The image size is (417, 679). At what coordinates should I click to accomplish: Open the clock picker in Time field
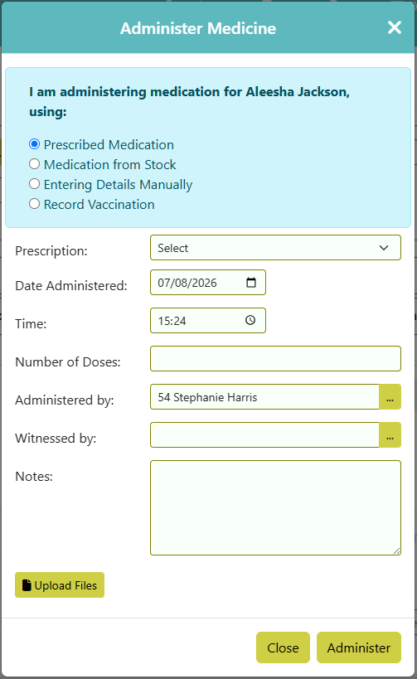pos(250,320)
